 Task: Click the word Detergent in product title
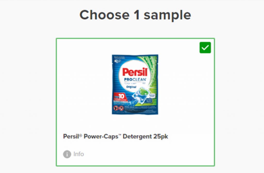138,136
